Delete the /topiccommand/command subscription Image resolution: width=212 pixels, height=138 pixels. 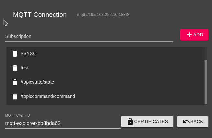point(15,97)
